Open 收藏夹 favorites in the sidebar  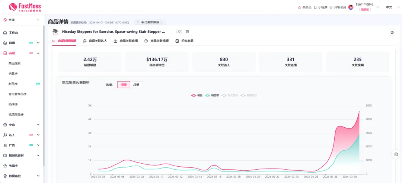[x=13, y=166]
